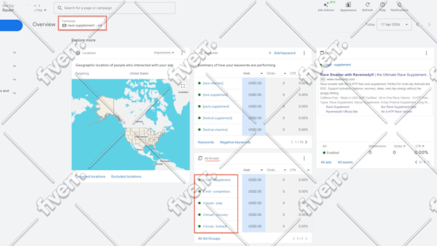Click the Ad Groups card header icon

(200, 158)
